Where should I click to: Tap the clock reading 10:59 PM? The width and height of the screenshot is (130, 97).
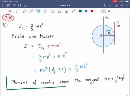pyautogui.click(x=4, y=1)
